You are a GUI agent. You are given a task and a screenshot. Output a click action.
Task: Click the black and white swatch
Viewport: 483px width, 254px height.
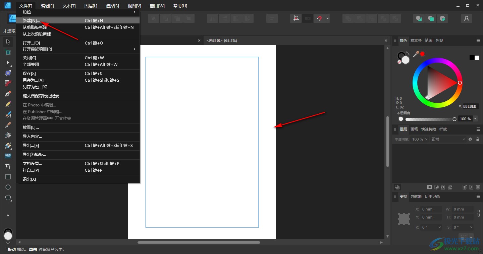(x=474, y=58)
